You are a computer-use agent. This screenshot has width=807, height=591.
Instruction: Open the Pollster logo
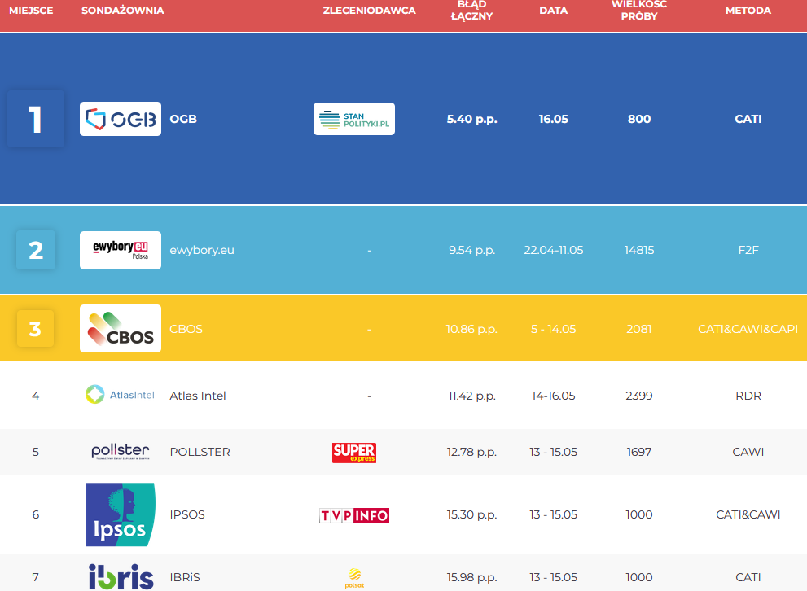pyautogui.click(x=121, y=452)
